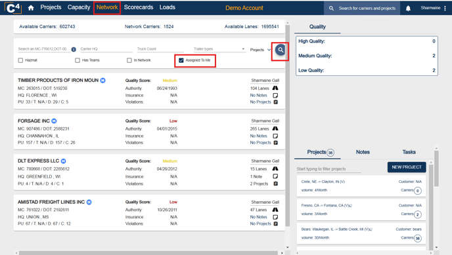Click carriers count badge on Fresno project
This screenshot has height=255, width=452.
pos(418,214)
